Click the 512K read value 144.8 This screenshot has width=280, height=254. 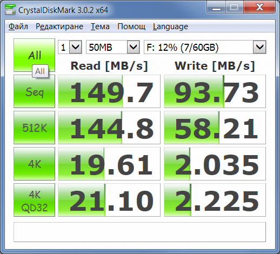click(109, 128)
